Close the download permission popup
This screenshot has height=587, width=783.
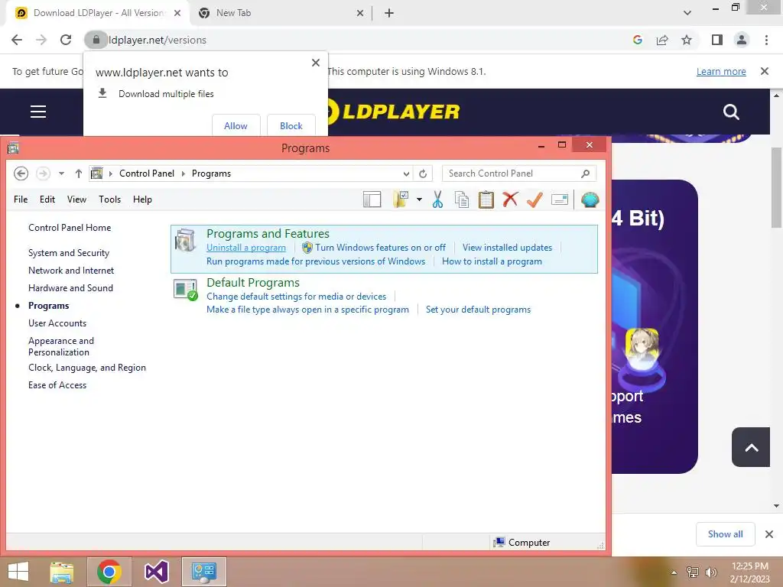coord(316,63)
